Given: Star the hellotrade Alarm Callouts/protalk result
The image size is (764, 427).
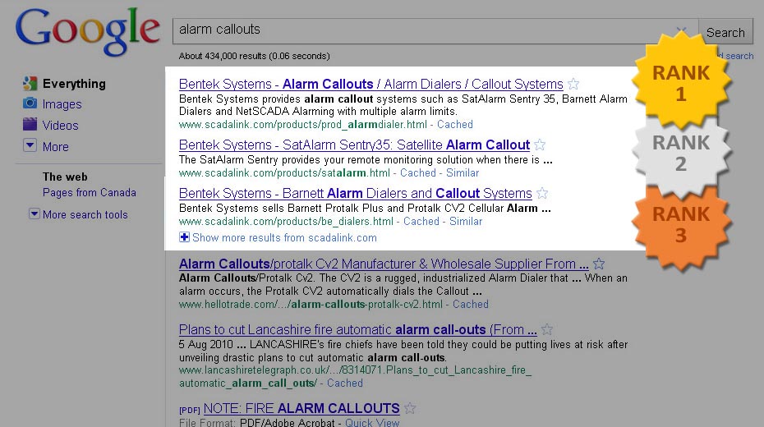Looking at the screenshot, I should coord(599,264).
